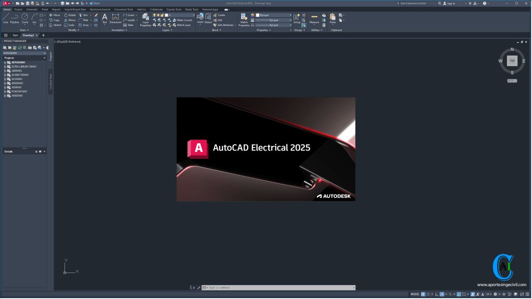Toggle polar tracking in the status bar

(x=442, y=294)
